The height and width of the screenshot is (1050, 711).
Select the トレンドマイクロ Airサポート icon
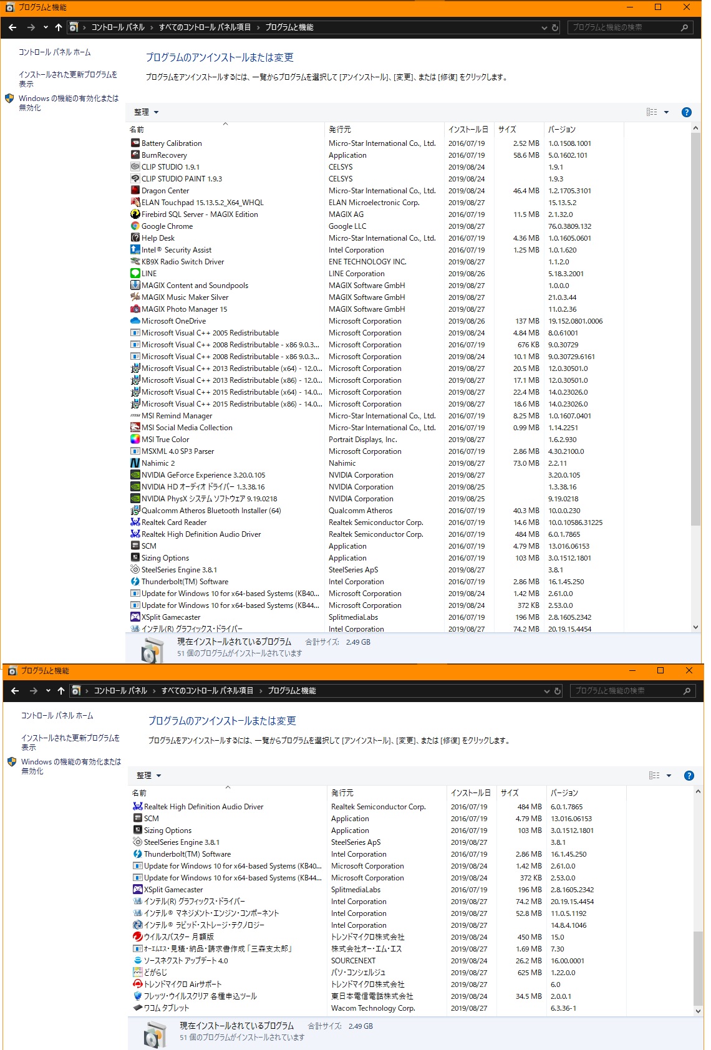(137, 985)
